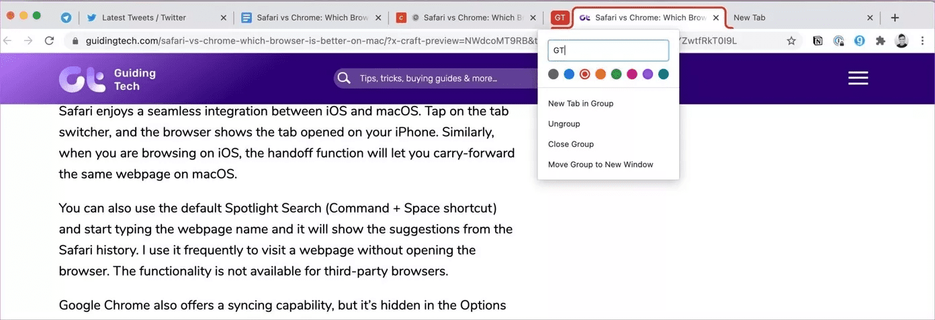Choose the grey group color
This screenshot has height=320, width=935.
point(553,74)
